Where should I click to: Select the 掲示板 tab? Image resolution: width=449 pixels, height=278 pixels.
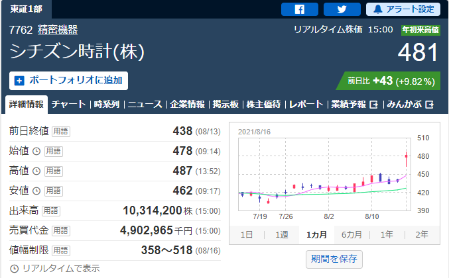click(226, 104)
